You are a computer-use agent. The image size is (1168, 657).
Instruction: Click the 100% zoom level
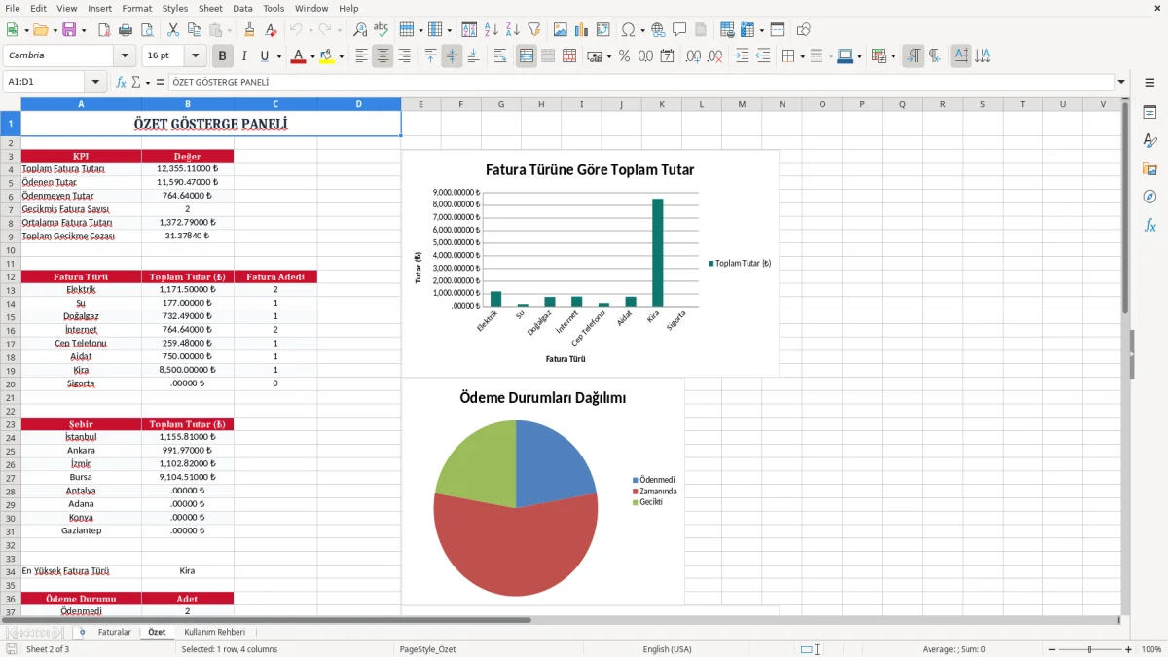pyautogui.click(x=1151, y=649)
